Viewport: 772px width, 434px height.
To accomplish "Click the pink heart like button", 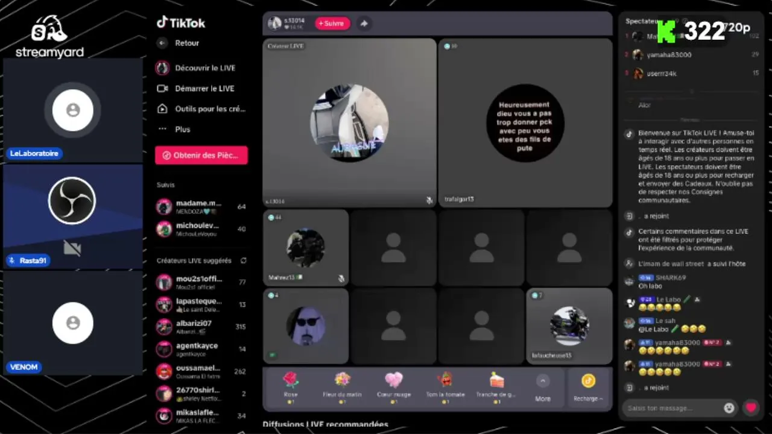I will click(751, 408).
